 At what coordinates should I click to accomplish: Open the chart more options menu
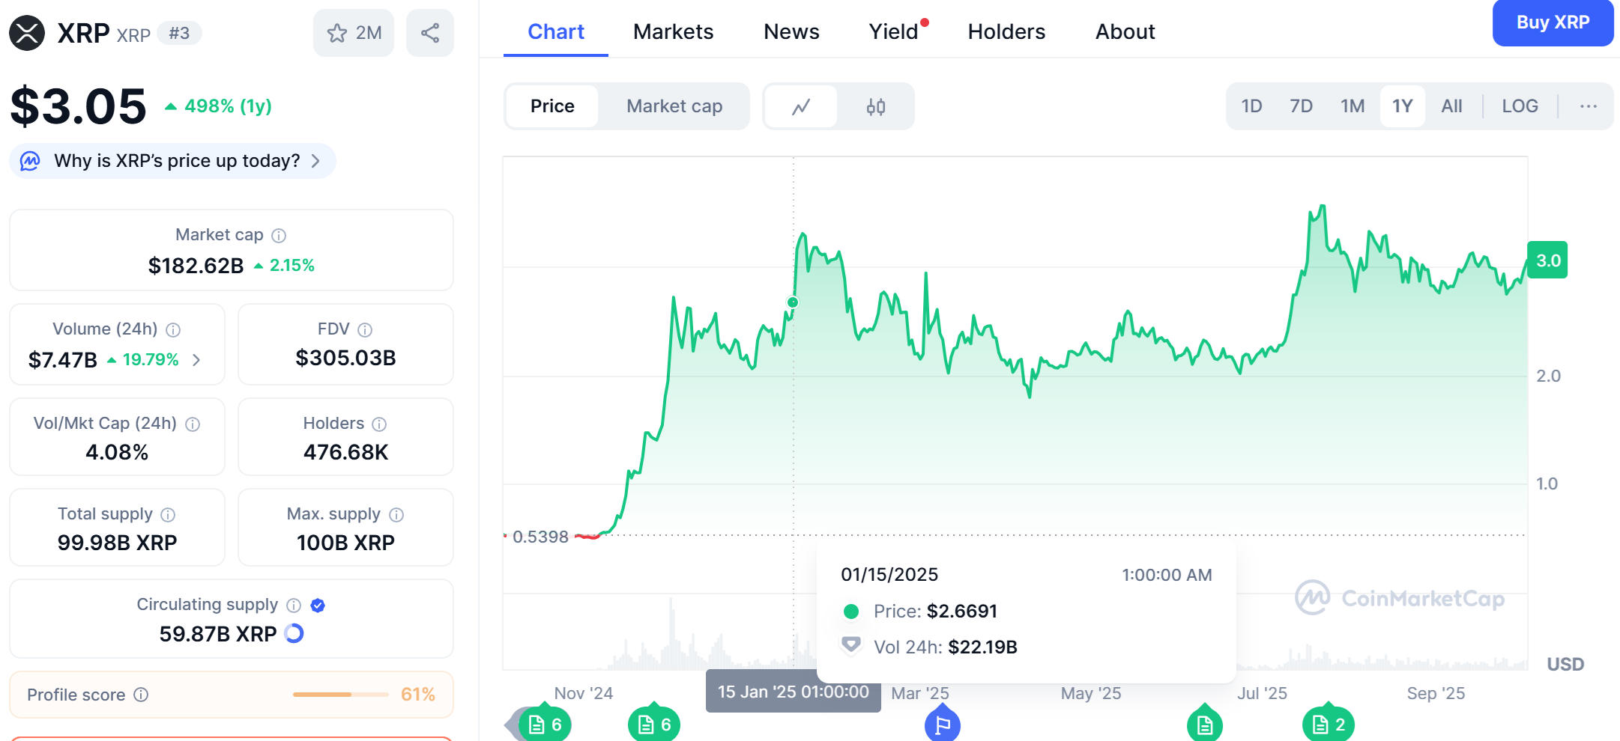point(1589,106)
